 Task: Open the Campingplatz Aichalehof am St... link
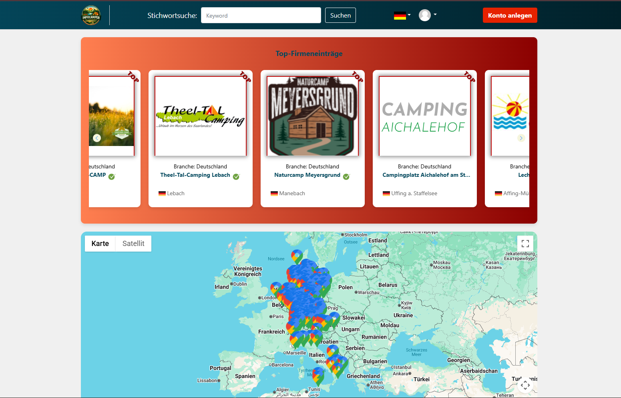tap(426, 175)
